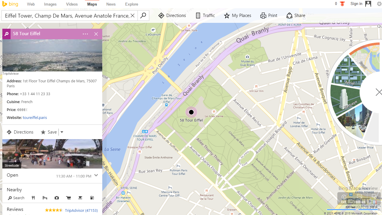Viewport: 382px width, 215px height.
Task: Open the News tab
Action: [111, 4]
